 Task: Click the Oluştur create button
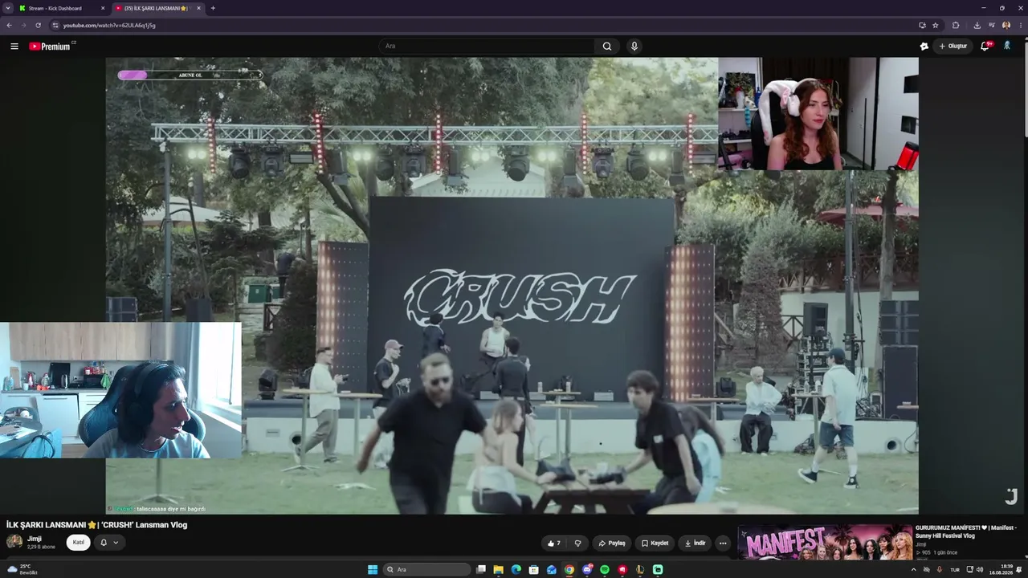click(x=953, y=47)
